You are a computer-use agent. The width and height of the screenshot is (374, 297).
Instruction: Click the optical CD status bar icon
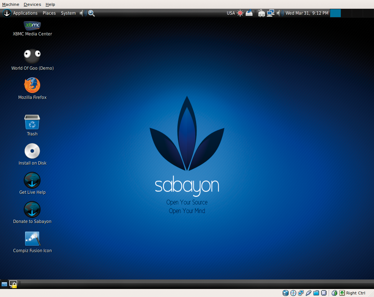293,293
